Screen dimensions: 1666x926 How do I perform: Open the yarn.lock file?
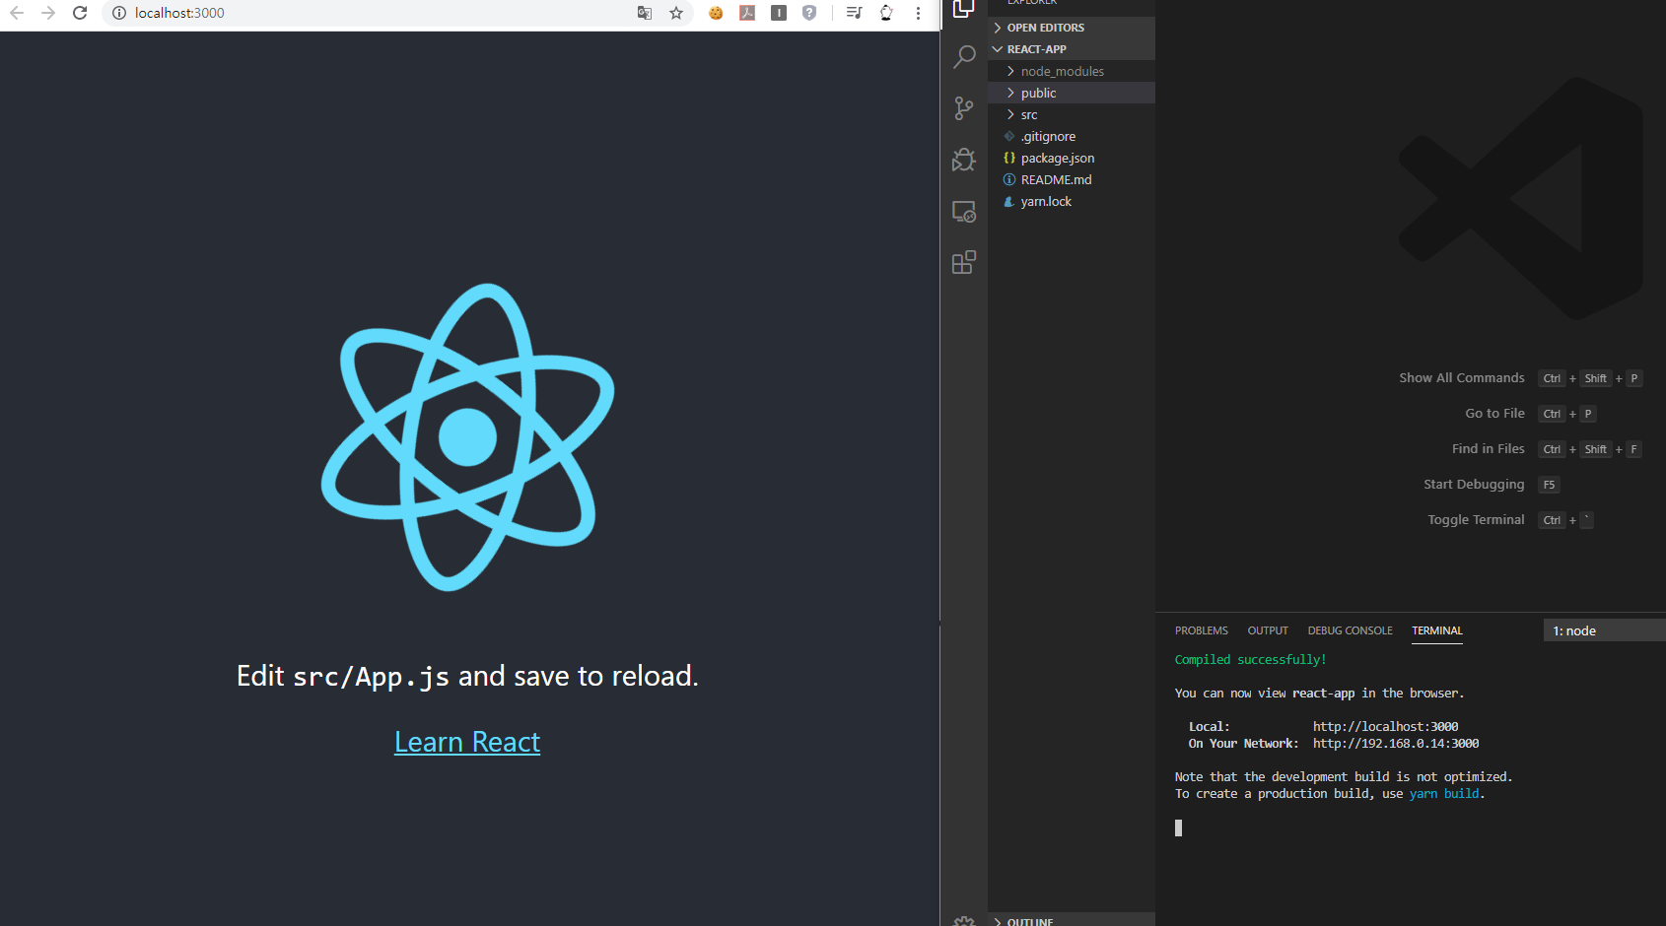1072,201
